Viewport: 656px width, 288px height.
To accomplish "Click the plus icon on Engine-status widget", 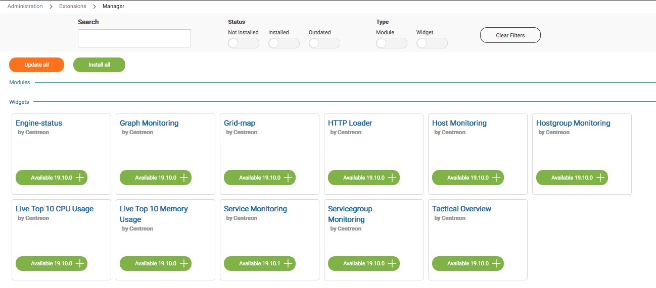I will click(x=80, y=178).
